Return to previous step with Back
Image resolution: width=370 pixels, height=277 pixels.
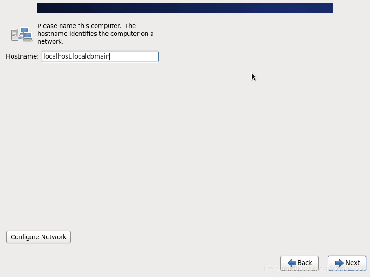[x=299, y=263]
